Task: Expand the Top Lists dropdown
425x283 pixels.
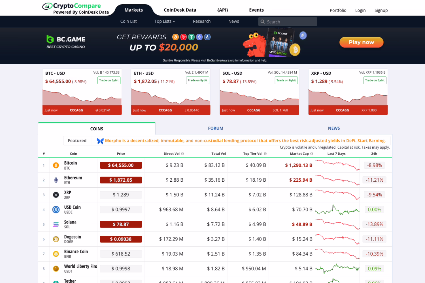Action: pos(164,21)
